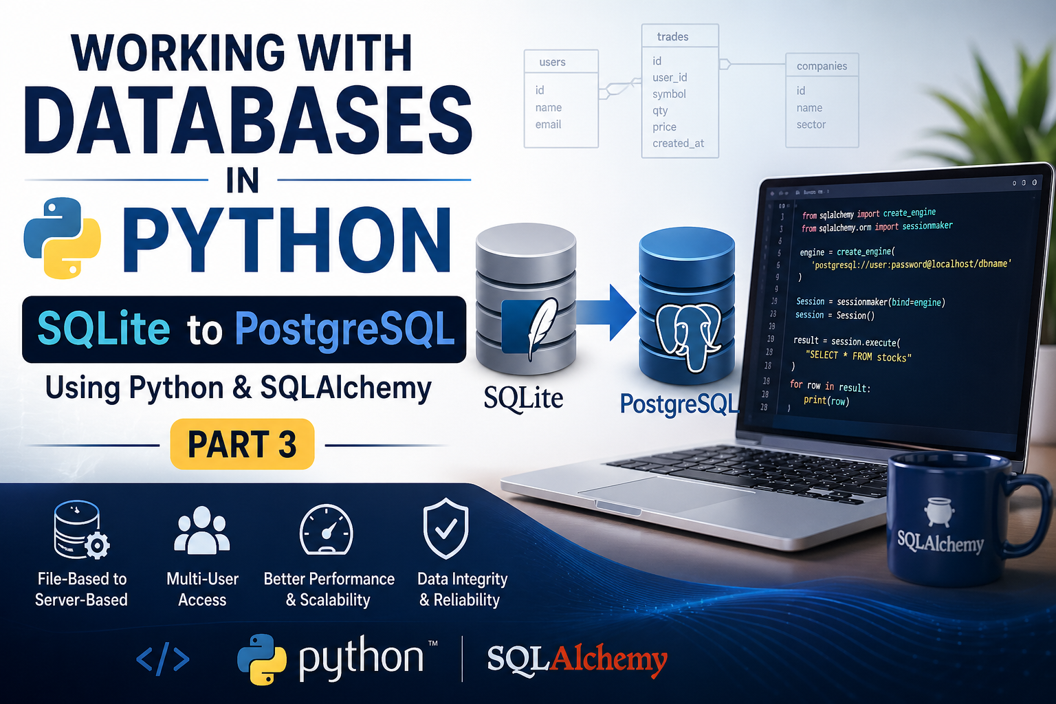Click the SQLAlchemy text on the blue mug
Screen dimensions: 1056x704
(940, 542)
